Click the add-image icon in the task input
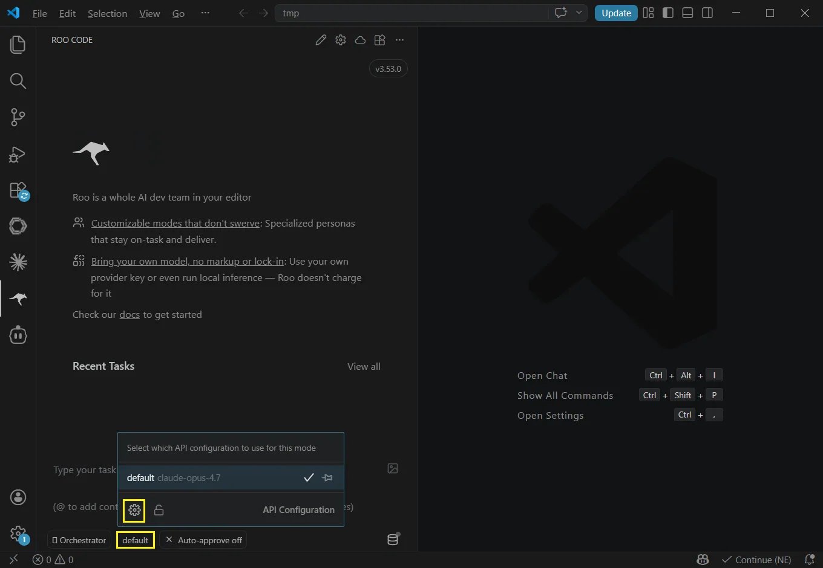This screenshot has height=568, width=823. click(x=393, y=468)
